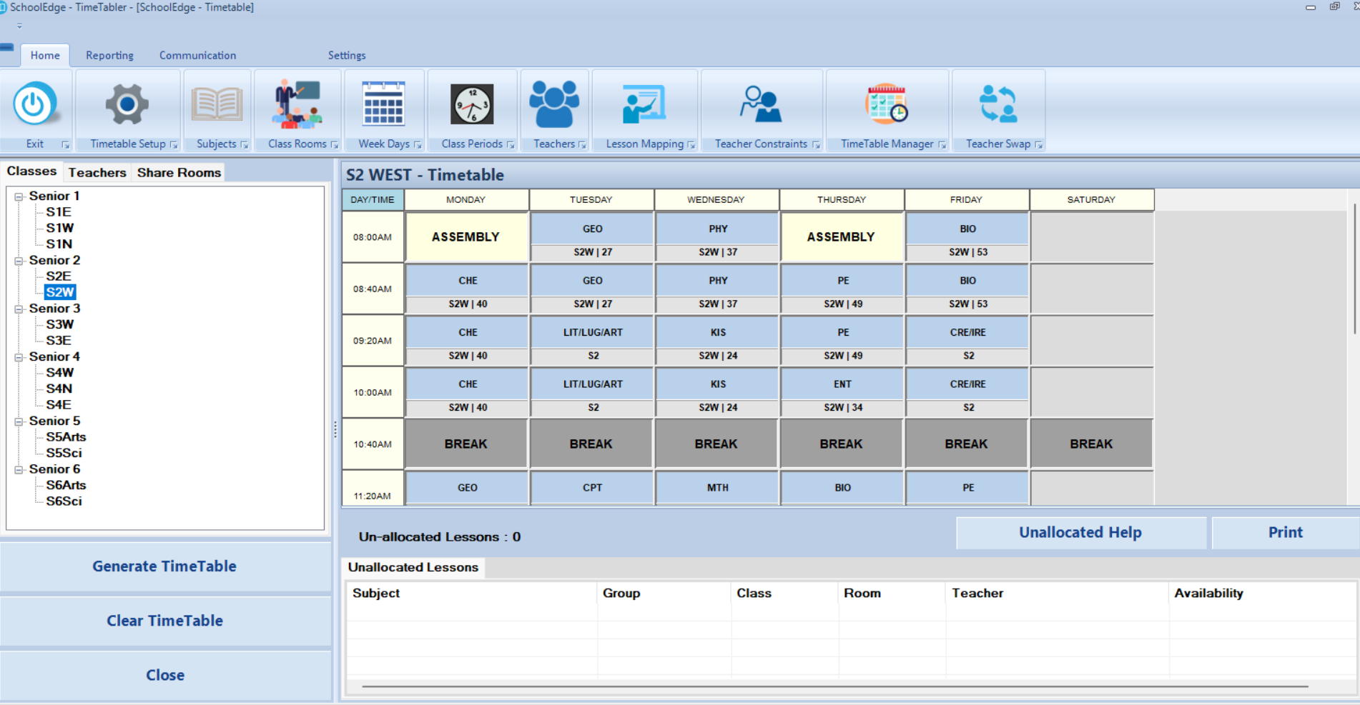Click the FRIDAY column header

coord(966,200)
